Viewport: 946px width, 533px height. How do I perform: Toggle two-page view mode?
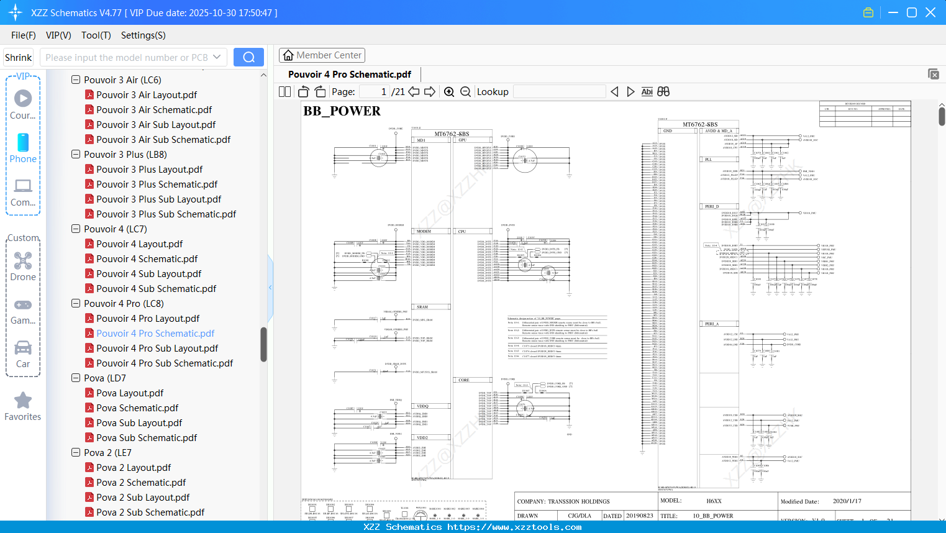[284, 91]
